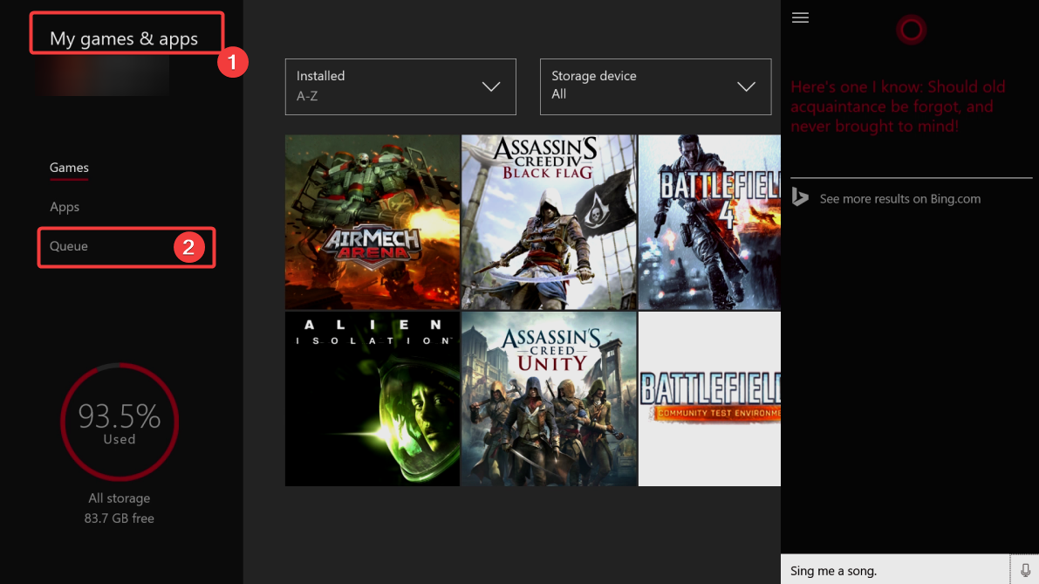Open the Alien Isolation game tile

[x=373, y=399]
